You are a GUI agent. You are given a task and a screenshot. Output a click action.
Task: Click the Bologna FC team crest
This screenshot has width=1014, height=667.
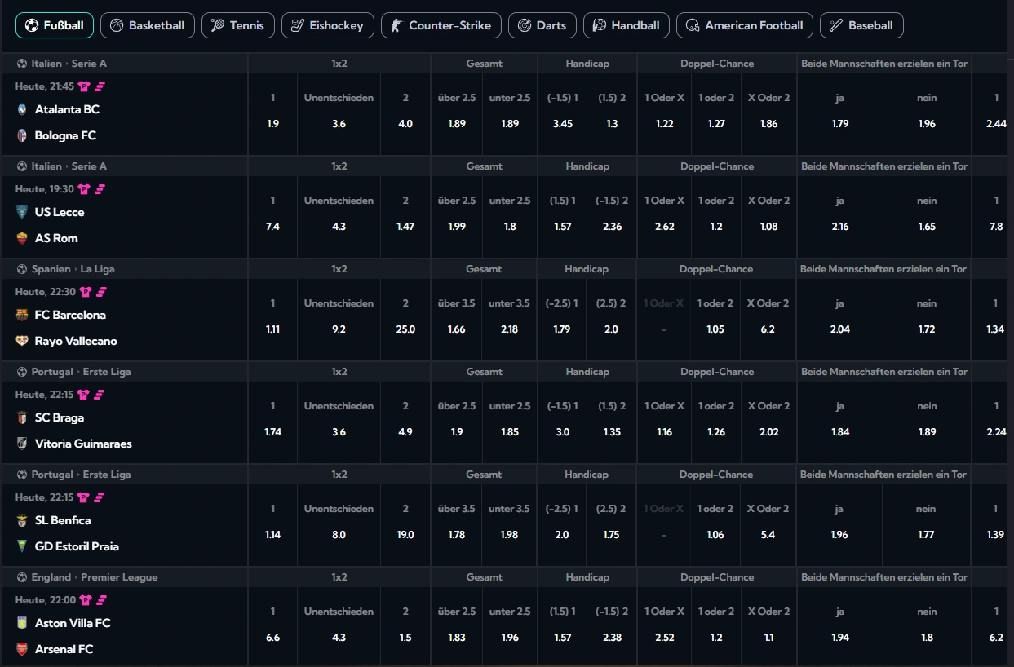click(22, 135)
